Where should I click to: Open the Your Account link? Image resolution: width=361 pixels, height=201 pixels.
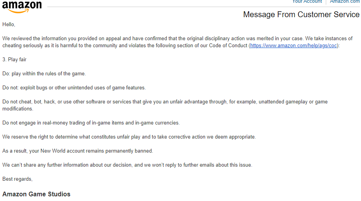(307, 2)
